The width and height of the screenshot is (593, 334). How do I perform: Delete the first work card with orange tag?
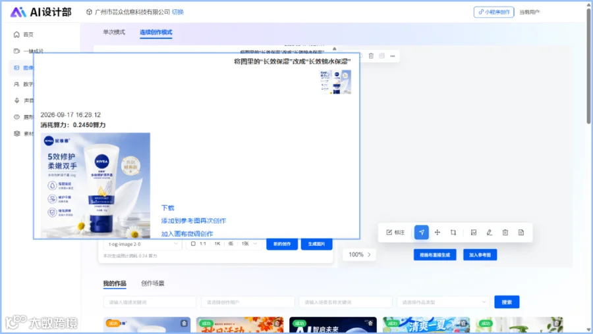(x=184, y=323)
